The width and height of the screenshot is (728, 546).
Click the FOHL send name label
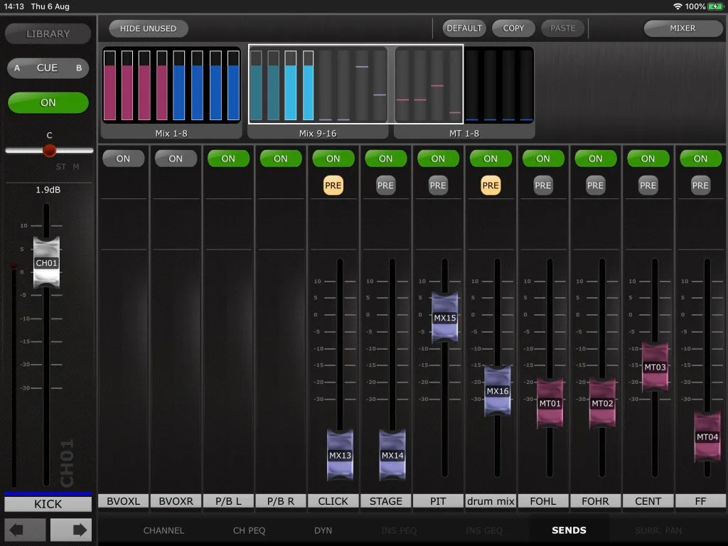pyautogui.click(x=542, y=501)
